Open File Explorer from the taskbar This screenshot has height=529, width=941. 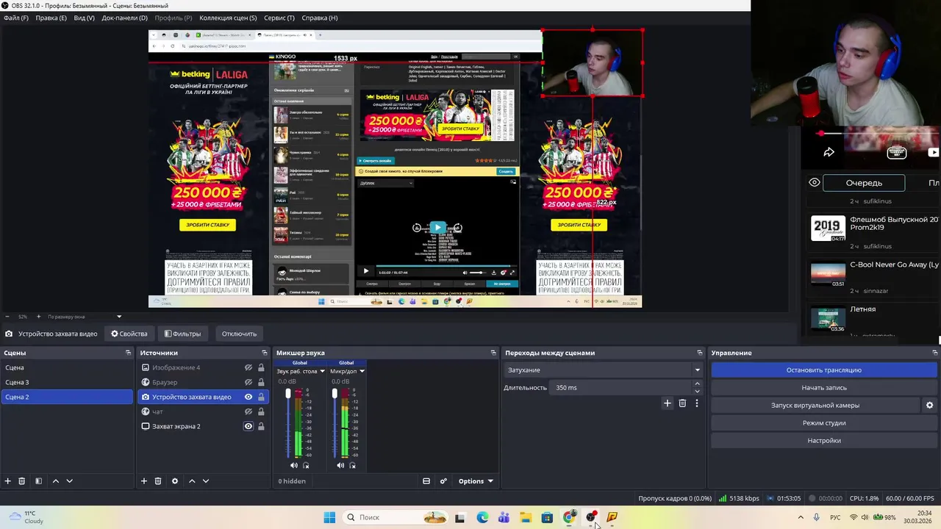[x=526, y=517]
